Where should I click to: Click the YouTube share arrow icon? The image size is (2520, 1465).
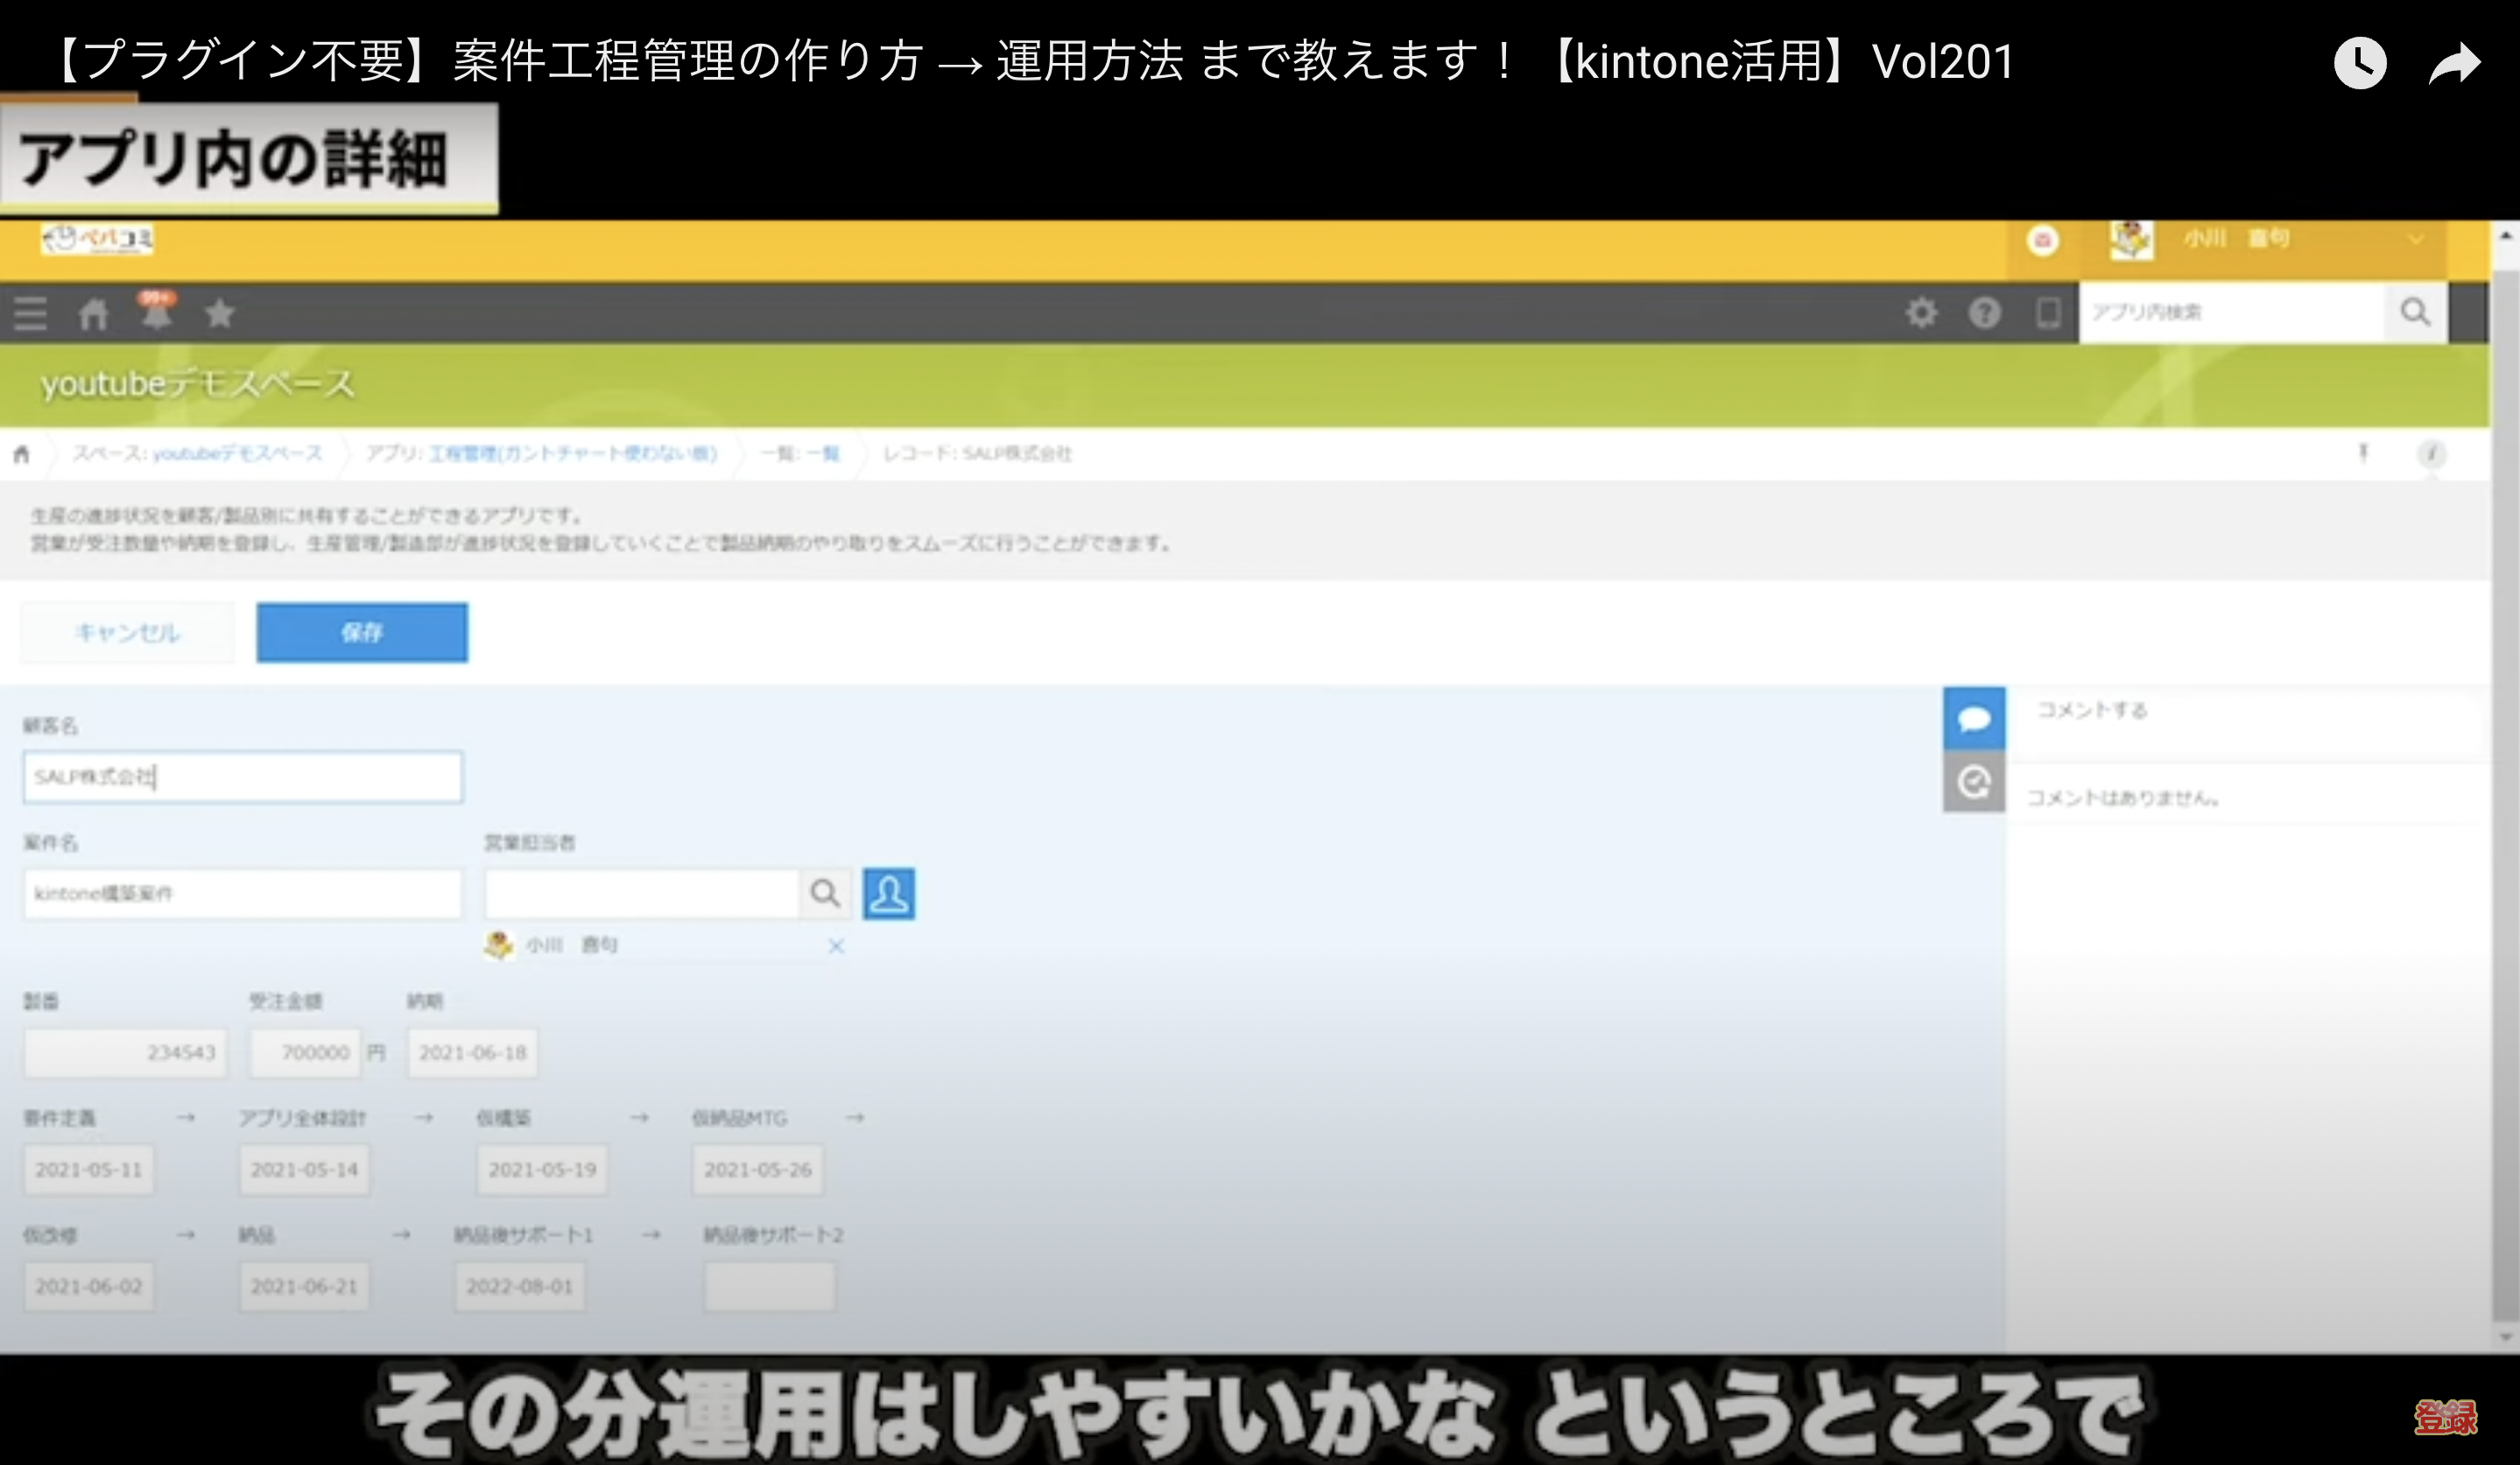pyautogui.click(x=2455, y=63)
